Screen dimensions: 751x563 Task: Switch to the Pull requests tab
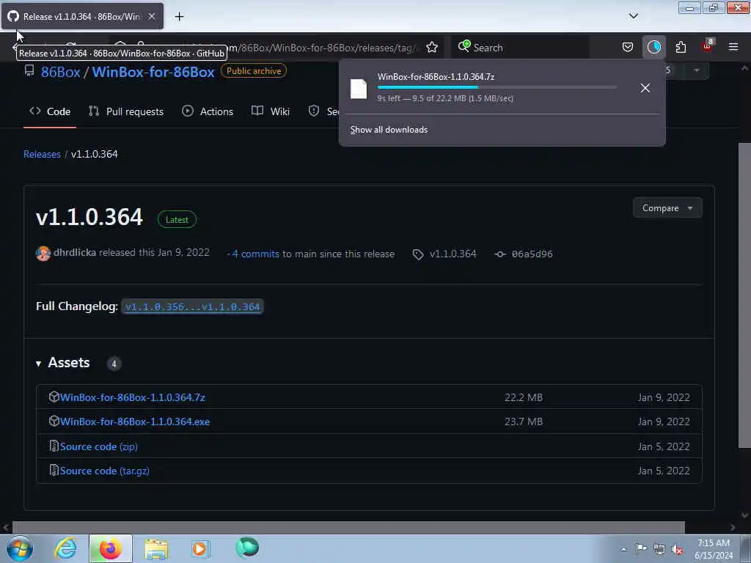click(126, 111)
